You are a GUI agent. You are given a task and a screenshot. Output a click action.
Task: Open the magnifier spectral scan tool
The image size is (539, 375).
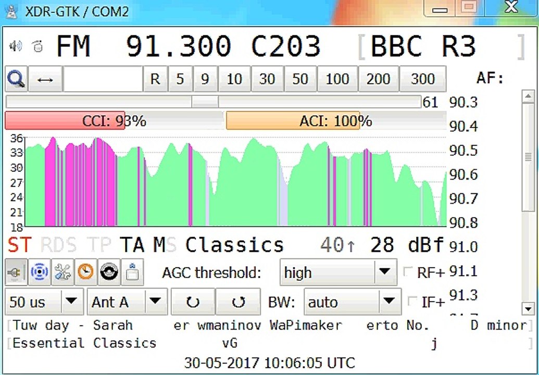pos(16,79)
